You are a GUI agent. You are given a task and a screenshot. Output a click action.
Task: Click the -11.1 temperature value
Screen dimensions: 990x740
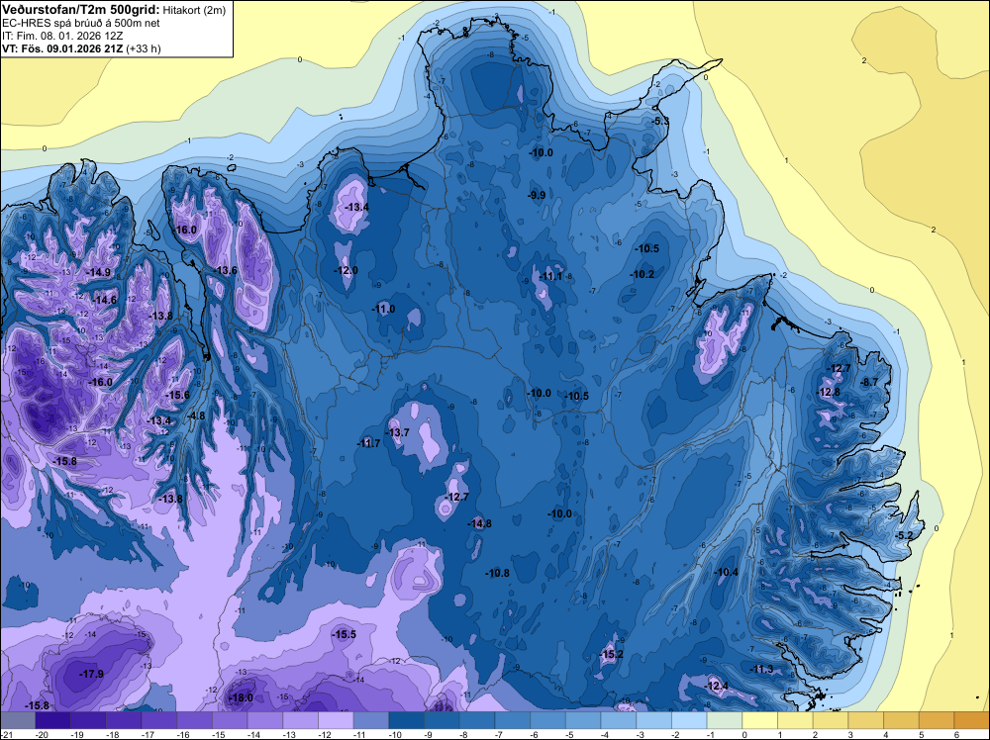[550, 276]
